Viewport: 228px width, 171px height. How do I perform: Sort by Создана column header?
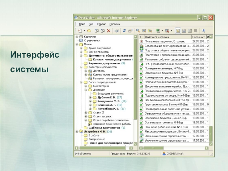click(198, 37)
